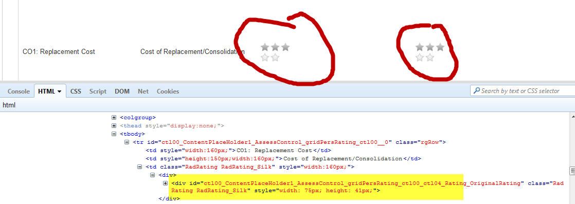575x204 pixels.
Task: Collapse the td RadRating_Silk node
Action: point(139,167)
